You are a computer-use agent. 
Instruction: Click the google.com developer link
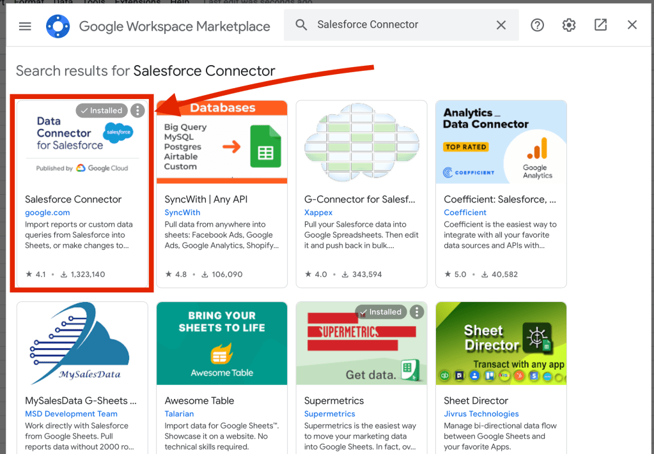[47, 213]
